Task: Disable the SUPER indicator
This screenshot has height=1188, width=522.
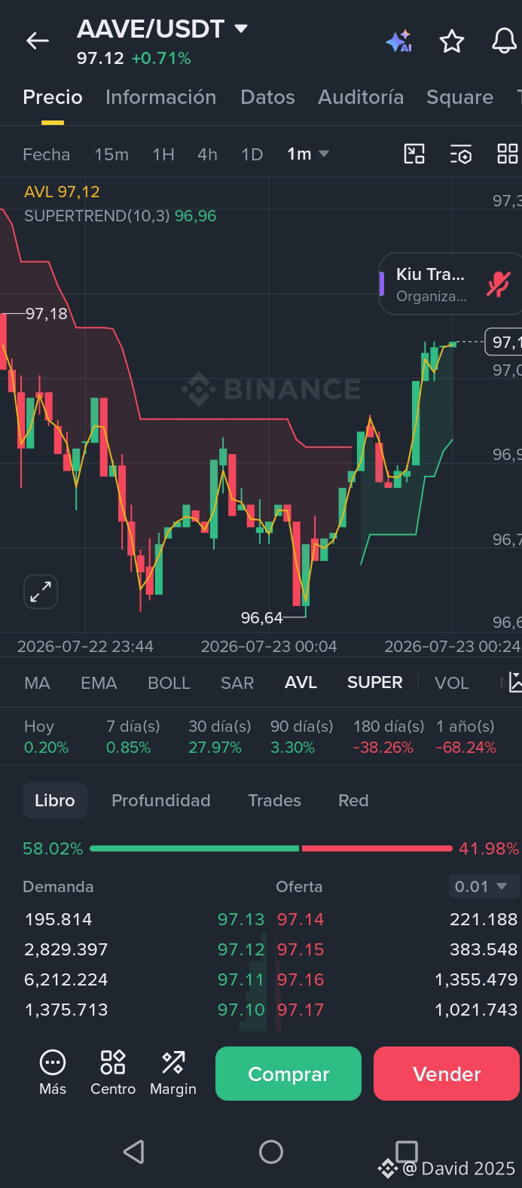Action: pos(374,683)
